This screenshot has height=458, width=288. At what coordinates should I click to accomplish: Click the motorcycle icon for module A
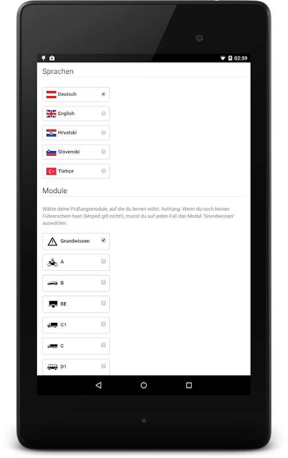point(52,262)
